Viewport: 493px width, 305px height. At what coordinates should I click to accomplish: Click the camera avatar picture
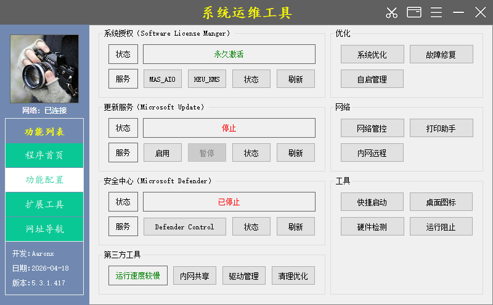(x=44, y=68)
